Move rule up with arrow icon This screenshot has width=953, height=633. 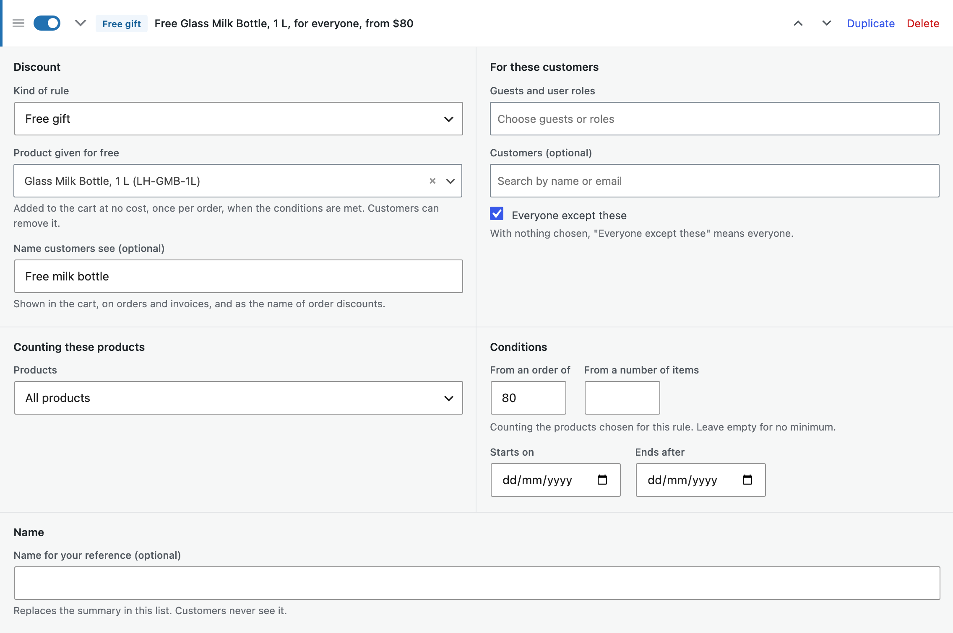798,23
